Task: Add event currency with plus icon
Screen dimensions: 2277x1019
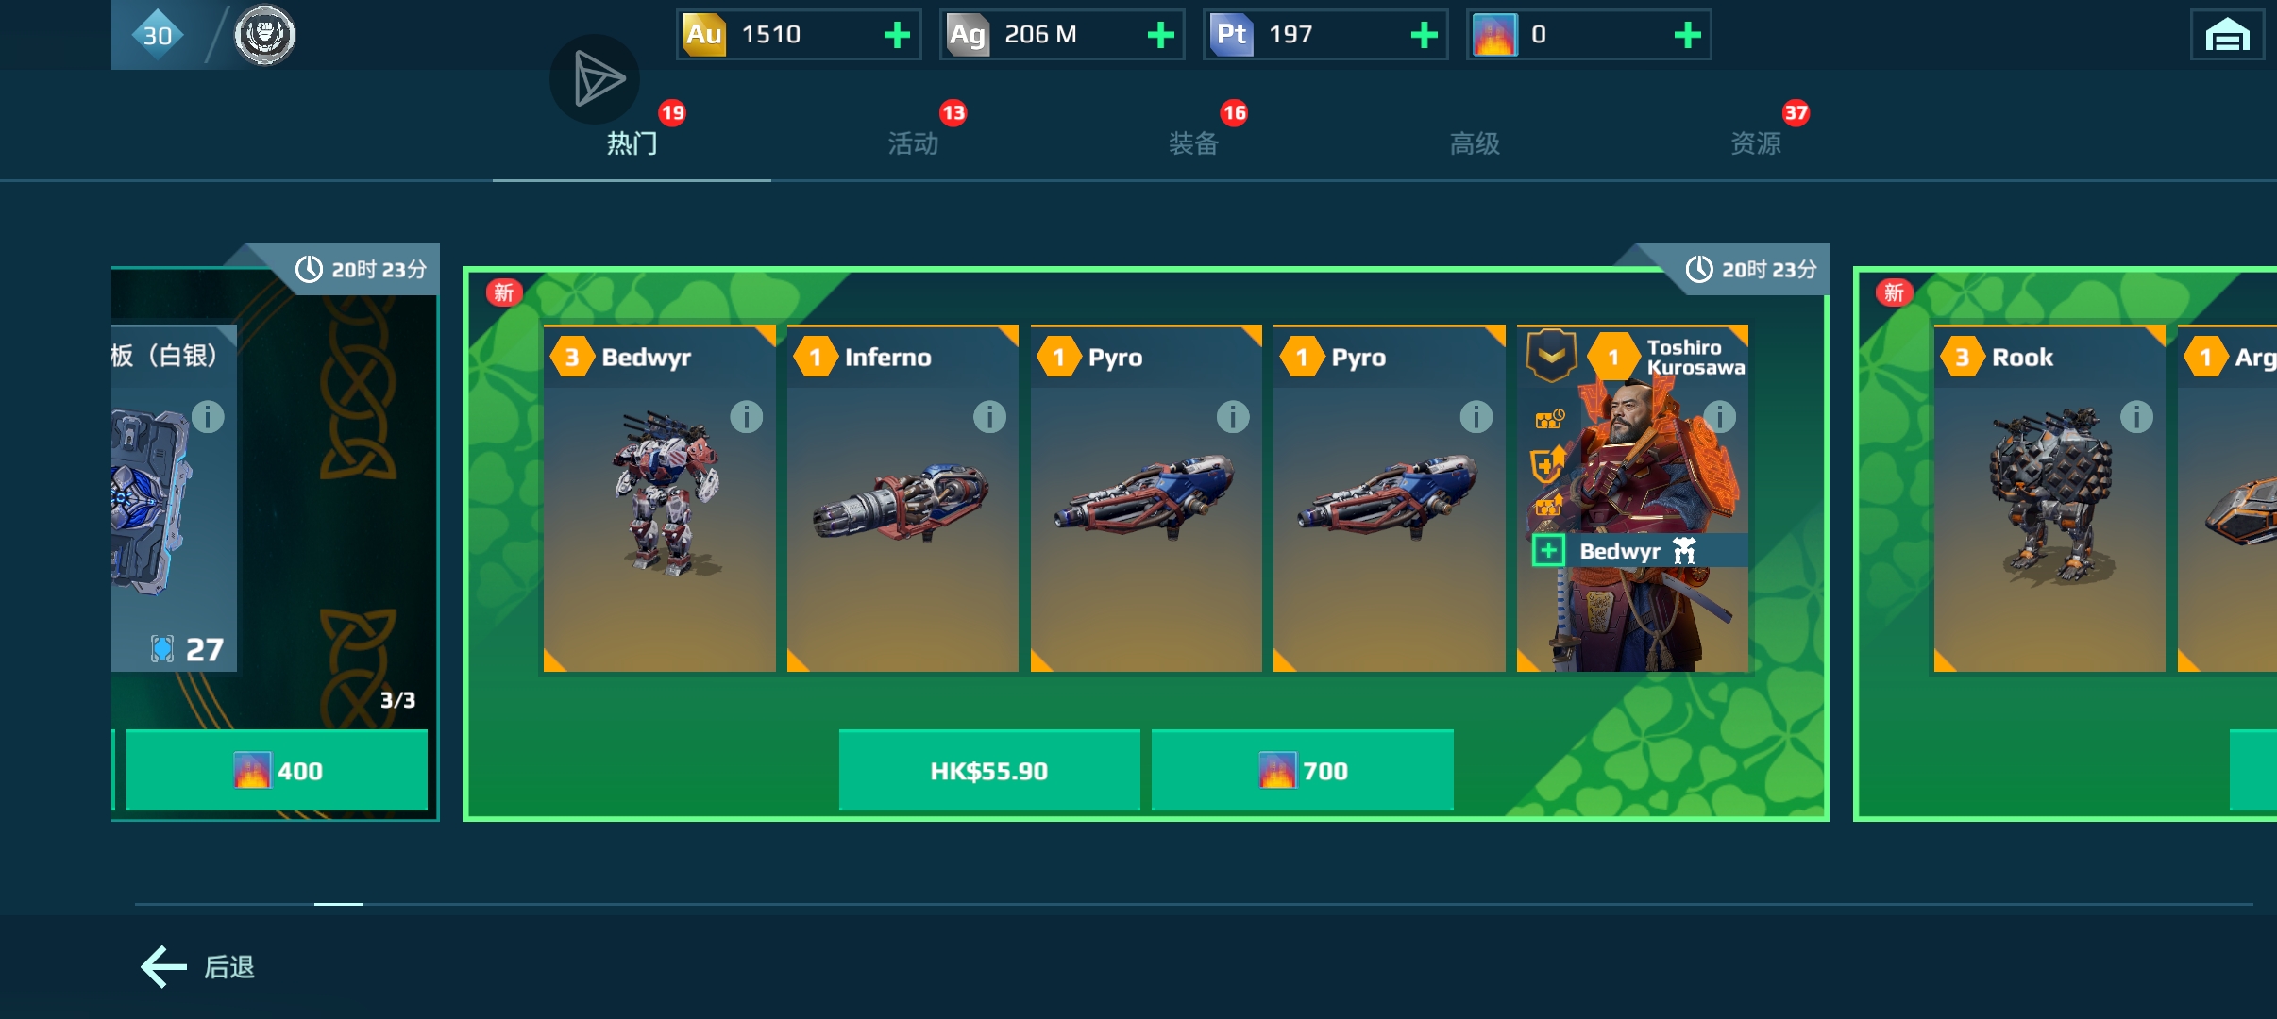Action: click(1687, 36)
